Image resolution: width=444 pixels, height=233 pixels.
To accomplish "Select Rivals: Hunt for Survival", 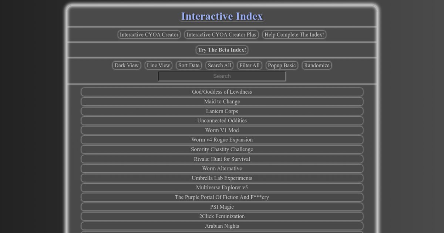I will point(222,159).
